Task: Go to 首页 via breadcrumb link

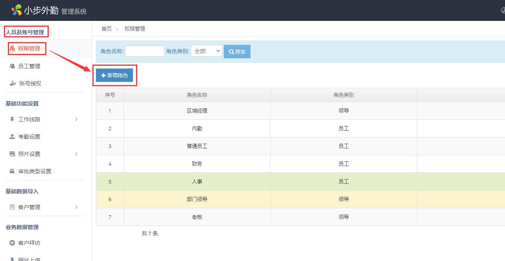Action: [106, 29]
